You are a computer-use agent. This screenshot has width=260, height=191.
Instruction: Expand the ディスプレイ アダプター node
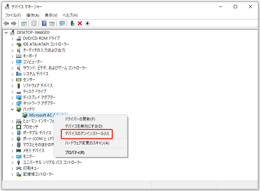click(x=12, y=97)
